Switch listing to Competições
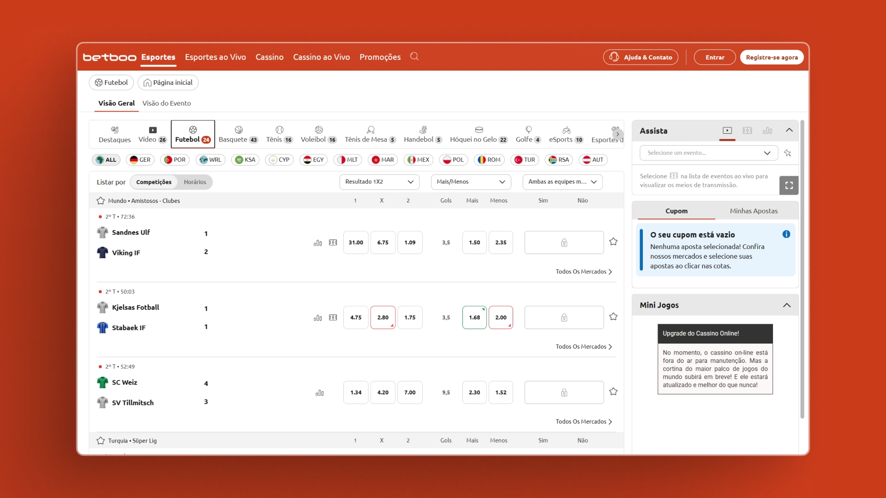The height and width of the screenshot is (498, 886). coord(154,182)
